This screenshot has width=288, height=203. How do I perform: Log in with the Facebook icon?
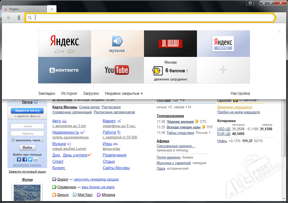[x=25, y=159]
